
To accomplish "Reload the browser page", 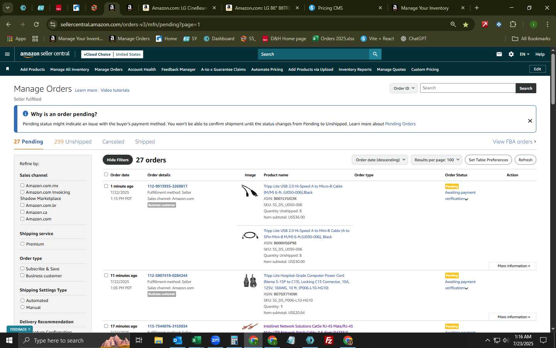I will 36,24.
